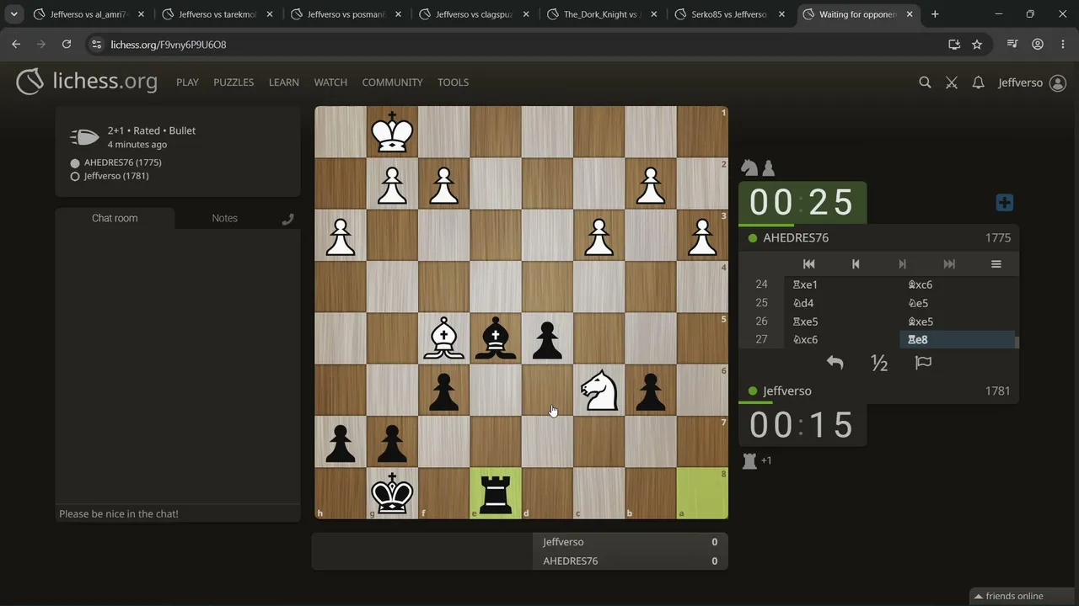The height and width of the screenshot is (606, 1079).
Task: Open the LEARN menu
Action: coord(284,82)
